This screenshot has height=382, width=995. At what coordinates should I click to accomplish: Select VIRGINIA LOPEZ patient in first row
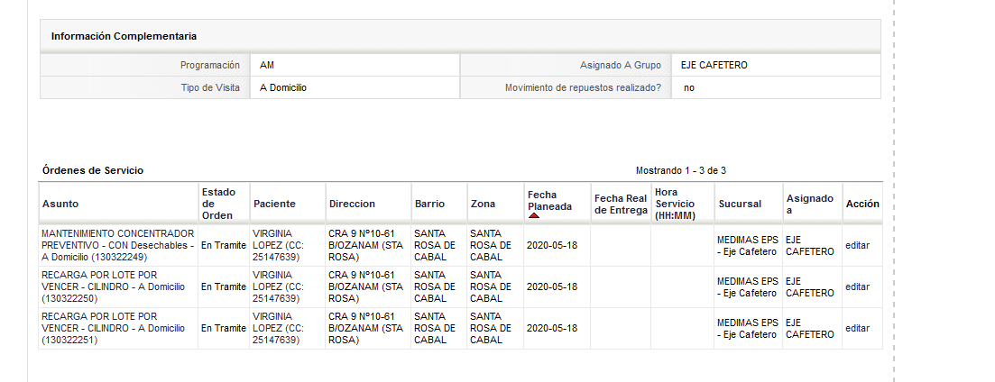(278, 245)
